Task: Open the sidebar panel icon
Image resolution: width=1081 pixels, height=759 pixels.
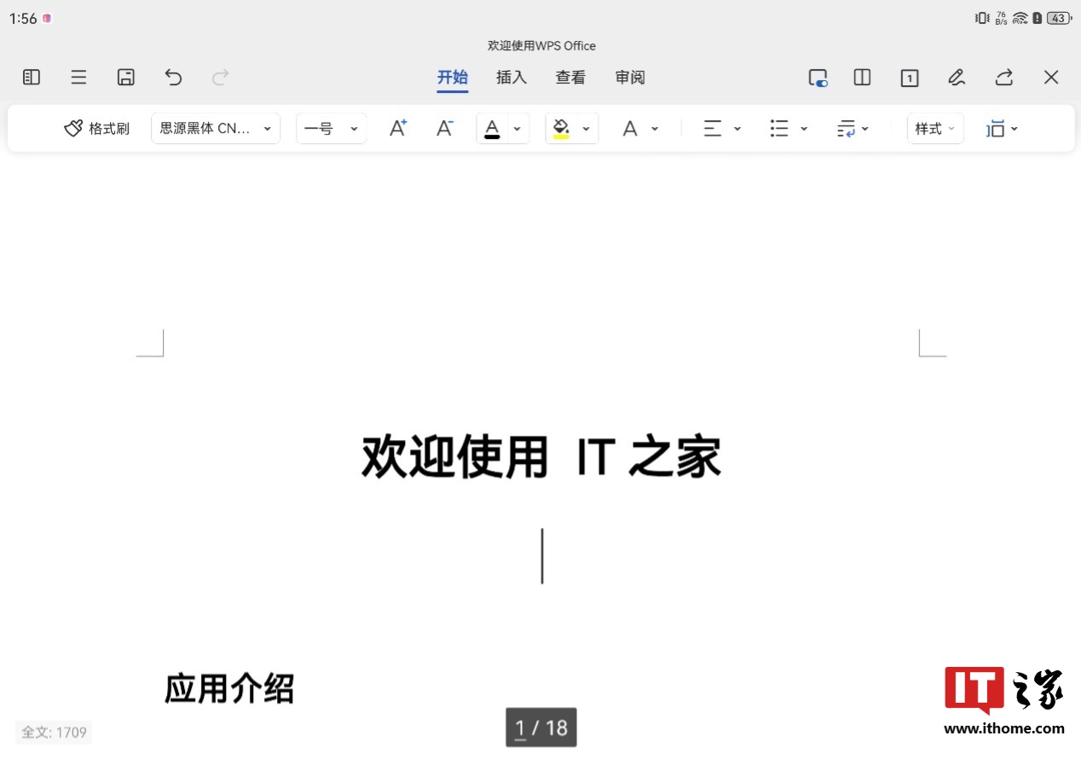Action: point(32,78)
